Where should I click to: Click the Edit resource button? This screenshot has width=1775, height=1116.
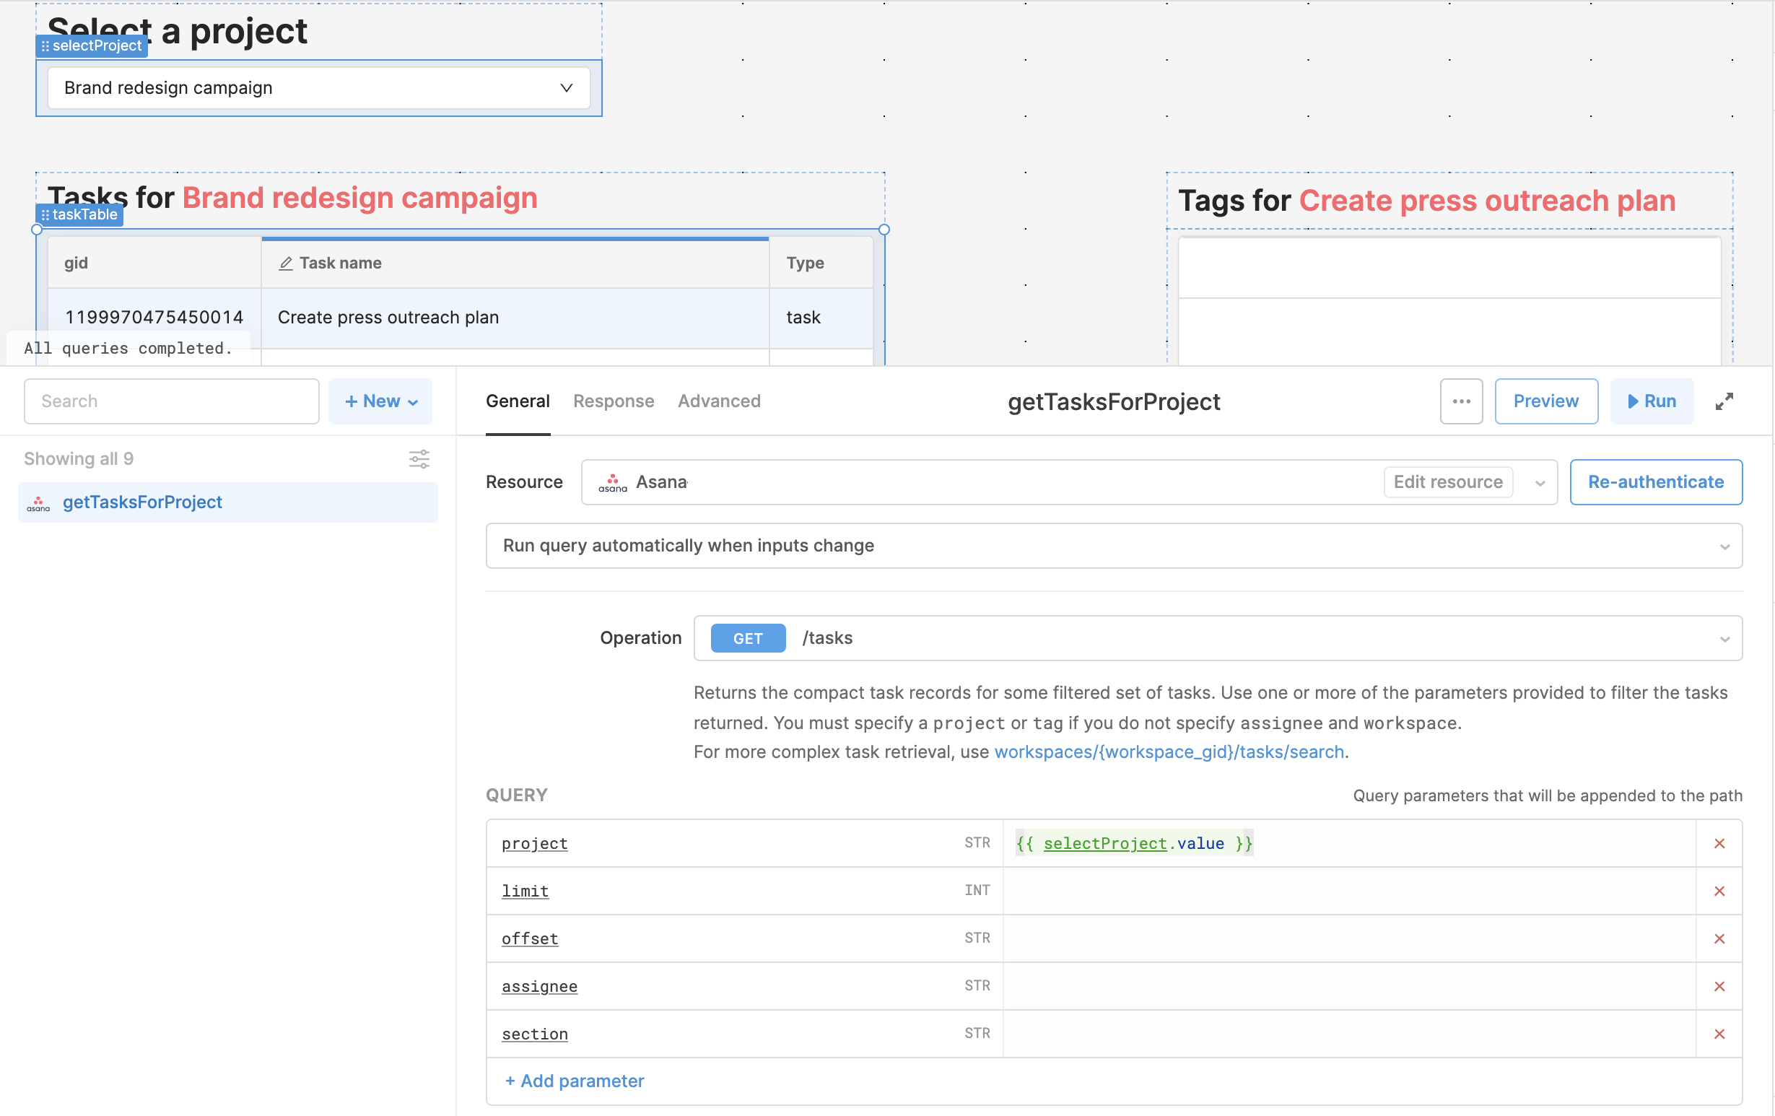tap(1448, 482)
